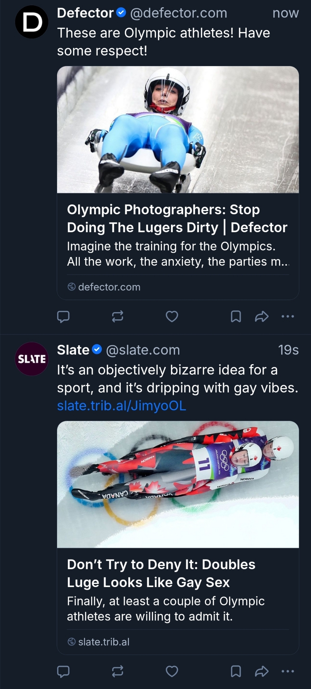Open the slate.trib.al/JimyoOL link
311x689 pixels.
point(121,406)
